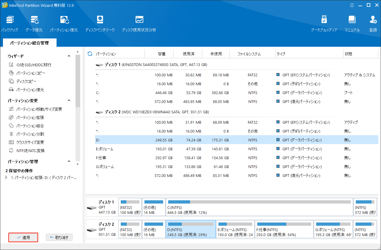Click アクティブ & システム status cell
Screen dimensions: 381x250
[359, 75]
